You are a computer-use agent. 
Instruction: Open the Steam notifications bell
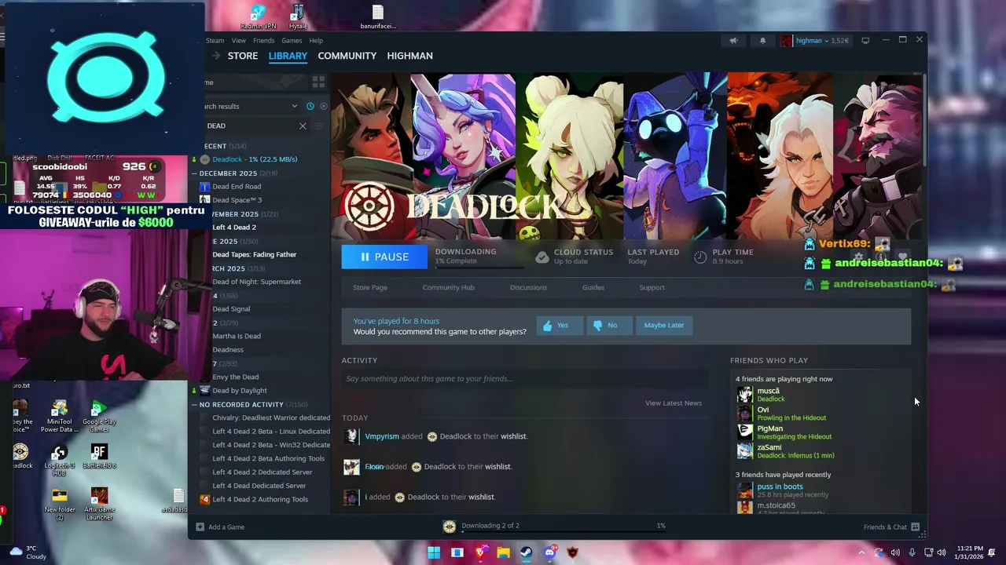click(x=762, y=41)
